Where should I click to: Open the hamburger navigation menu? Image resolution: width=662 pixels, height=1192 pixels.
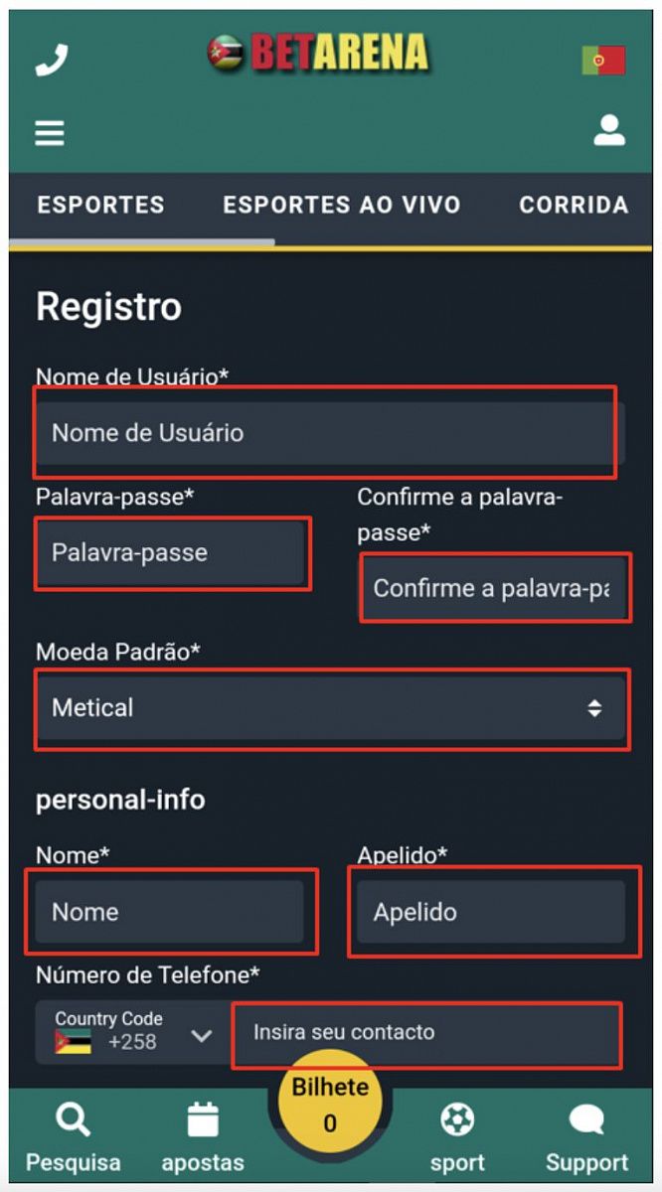click(50, 130)
